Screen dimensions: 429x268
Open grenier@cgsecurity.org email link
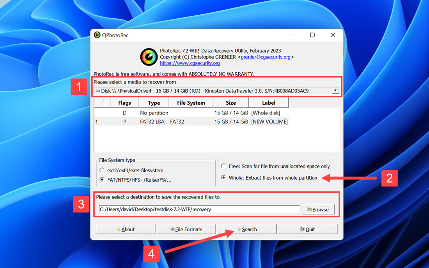(x=265, y=57)
